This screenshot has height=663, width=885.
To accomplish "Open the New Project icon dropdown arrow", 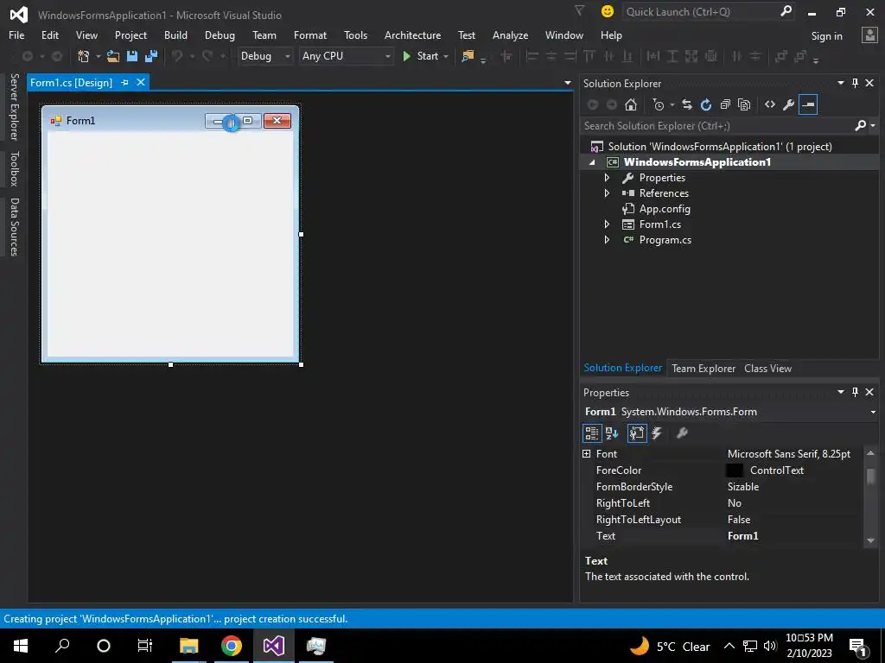I will click(98, 56).
